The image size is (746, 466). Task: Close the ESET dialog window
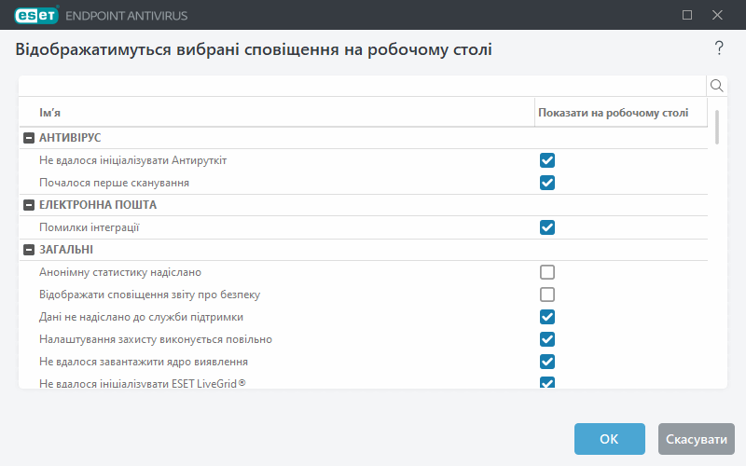click(x=717, y=15)
